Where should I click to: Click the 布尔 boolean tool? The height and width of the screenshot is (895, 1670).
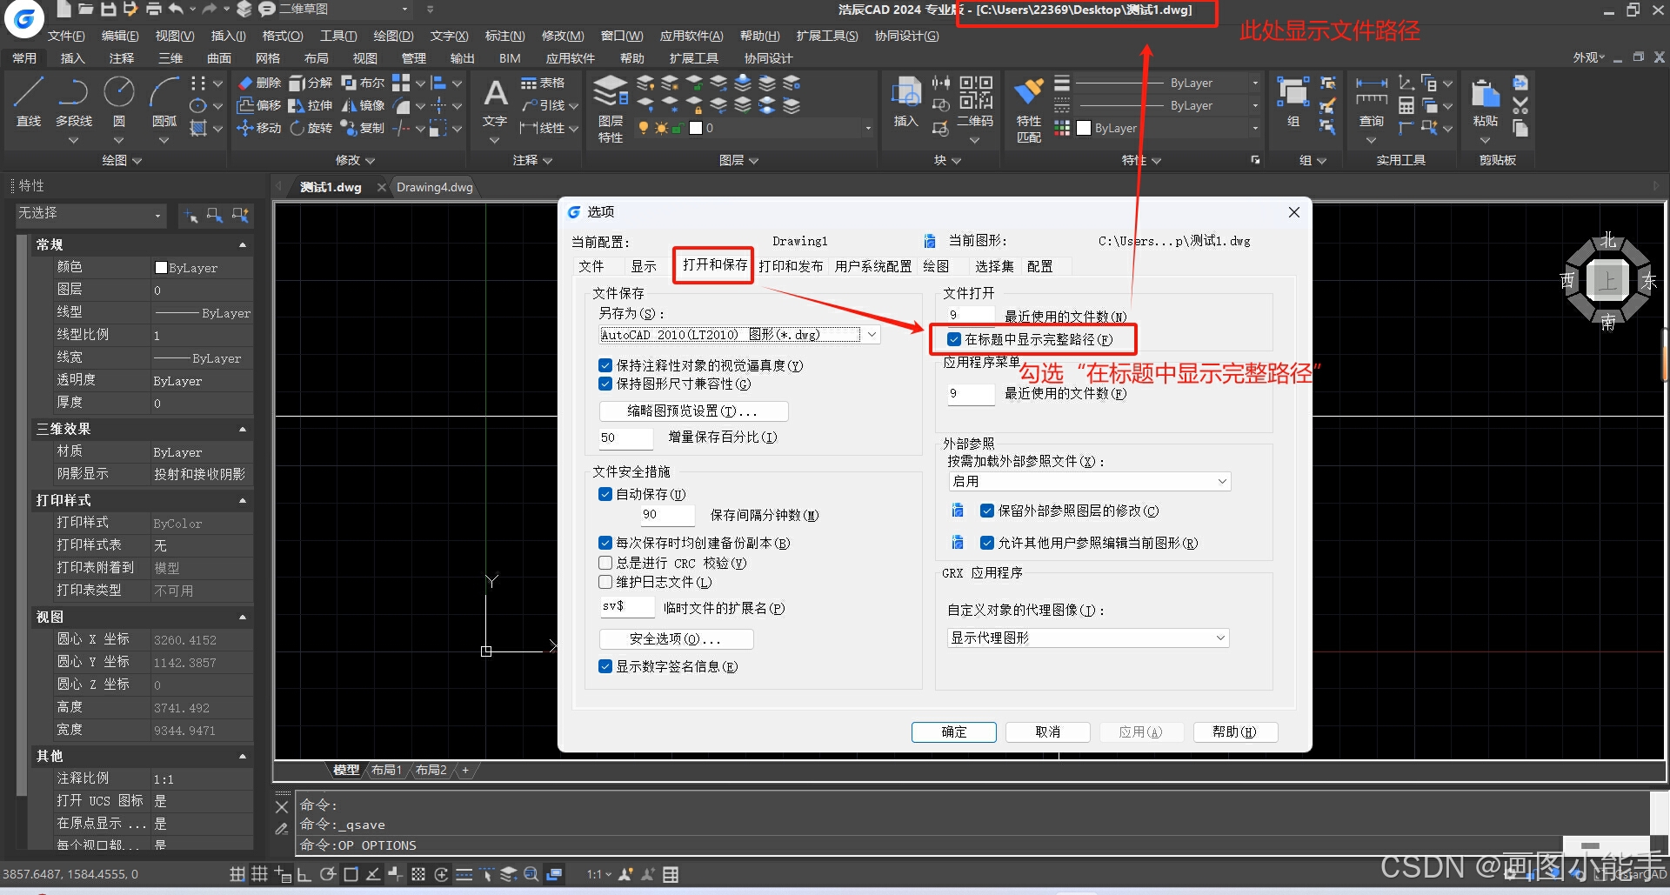[x=363, y=83]
